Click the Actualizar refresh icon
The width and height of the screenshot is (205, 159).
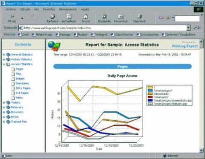click(69, 17)
